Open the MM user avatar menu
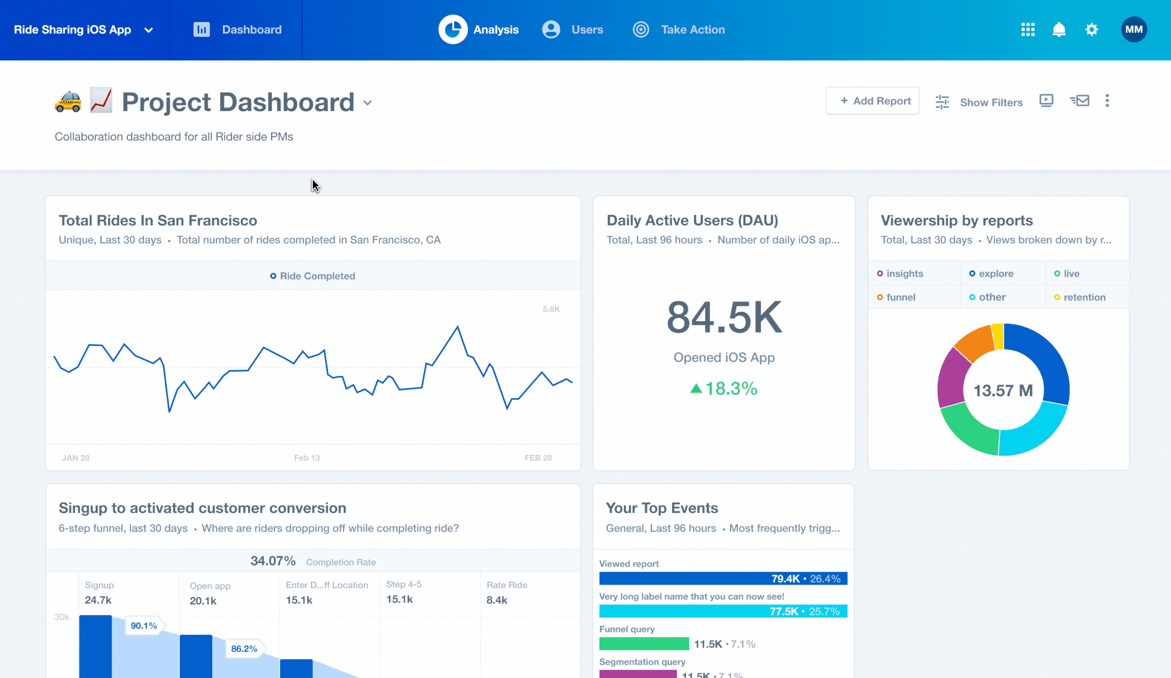1171x678 pixels. point(1134,30)
